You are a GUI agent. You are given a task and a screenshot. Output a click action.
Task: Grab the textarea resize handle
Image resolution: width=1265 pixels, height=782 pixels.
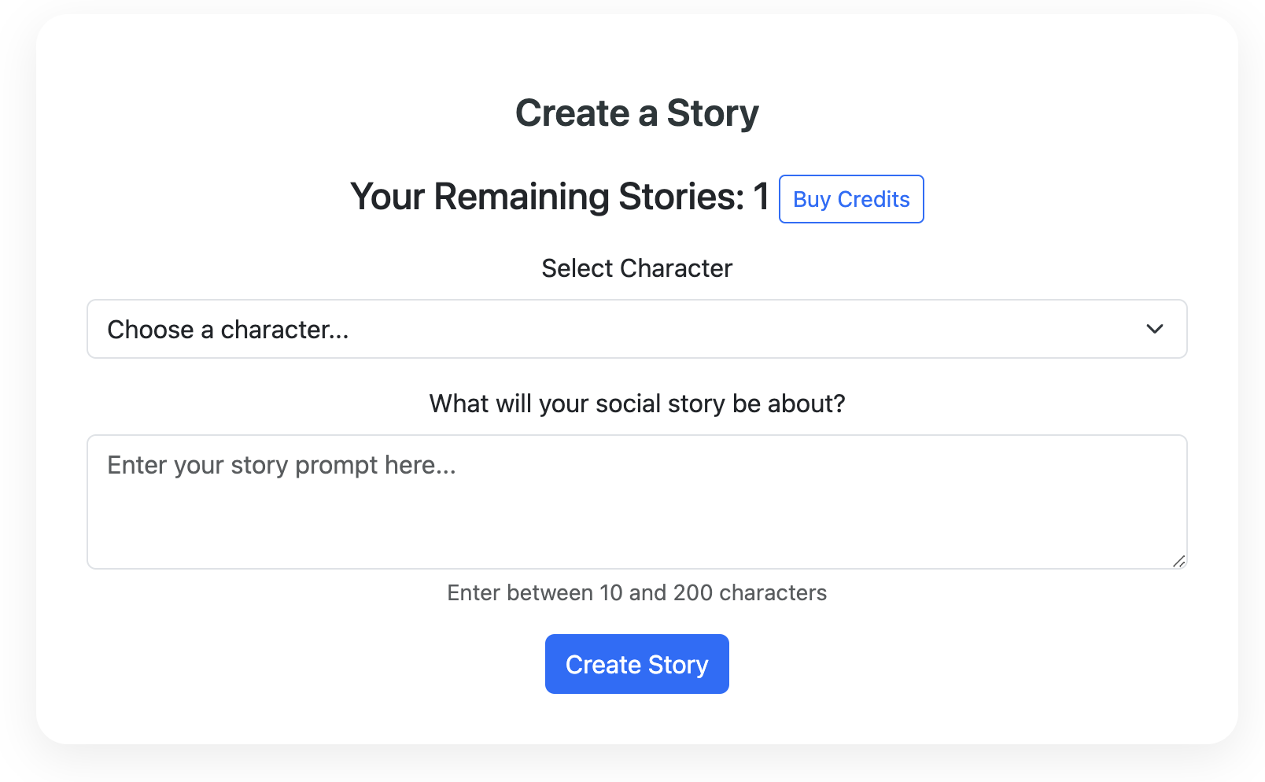pos(1178,560)
